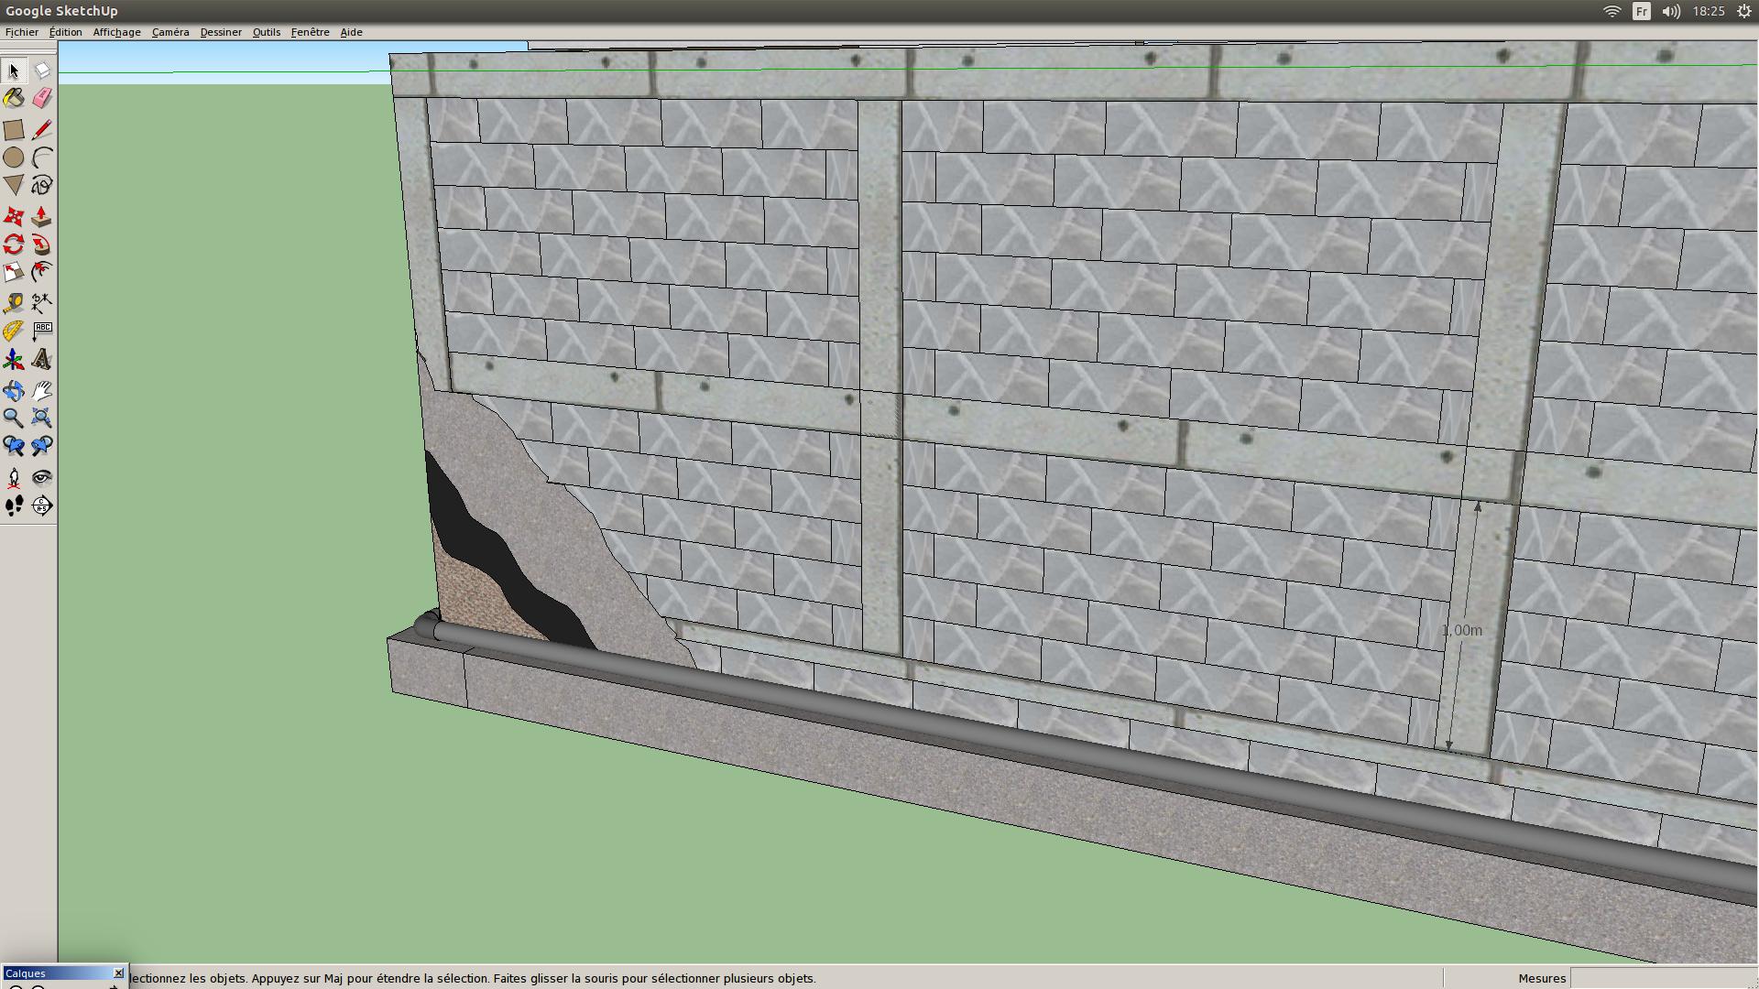
Task: Activate the Move tool
Action: click(14, 217)
